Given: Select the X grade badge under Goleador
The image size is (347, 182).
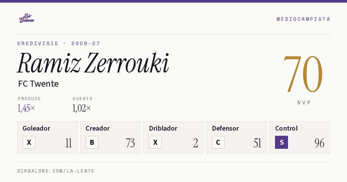Looking at the screenshot, I should pyautogui.click(x=29, y=142).
